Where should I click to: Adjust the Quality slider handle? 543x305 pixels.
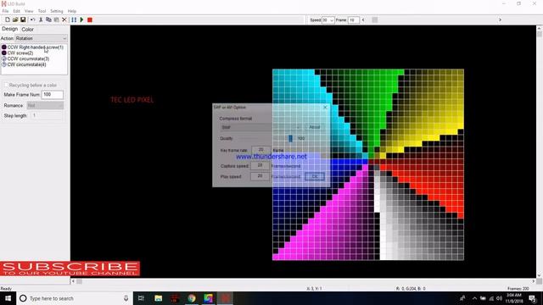290,138
